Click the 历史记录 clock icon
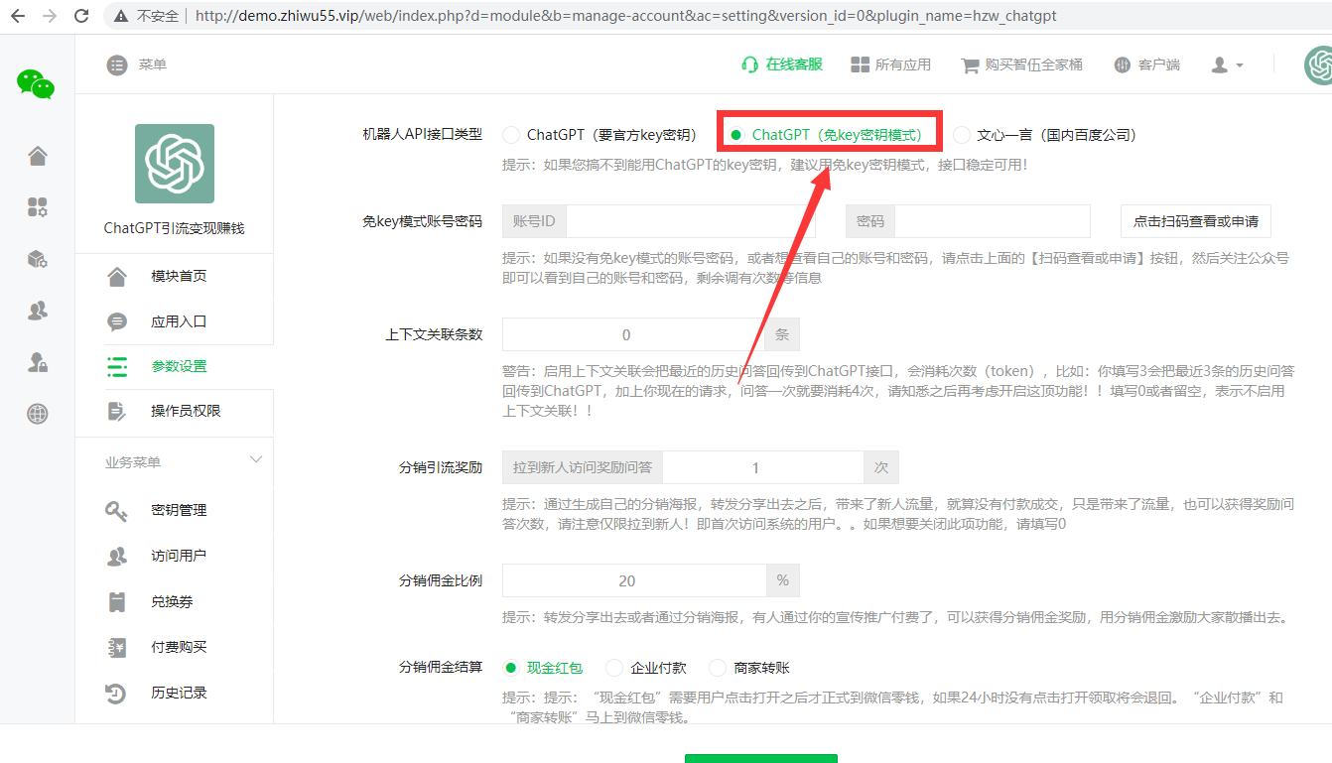 pyautogui.click(x=116, y=693)
